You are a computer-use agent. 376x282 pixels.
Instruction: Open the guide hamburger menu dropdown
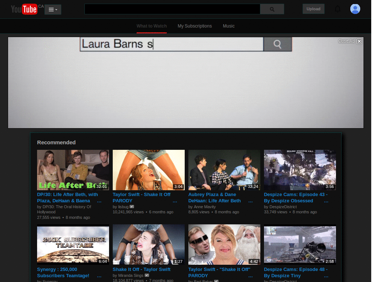[x=53, y=10]
